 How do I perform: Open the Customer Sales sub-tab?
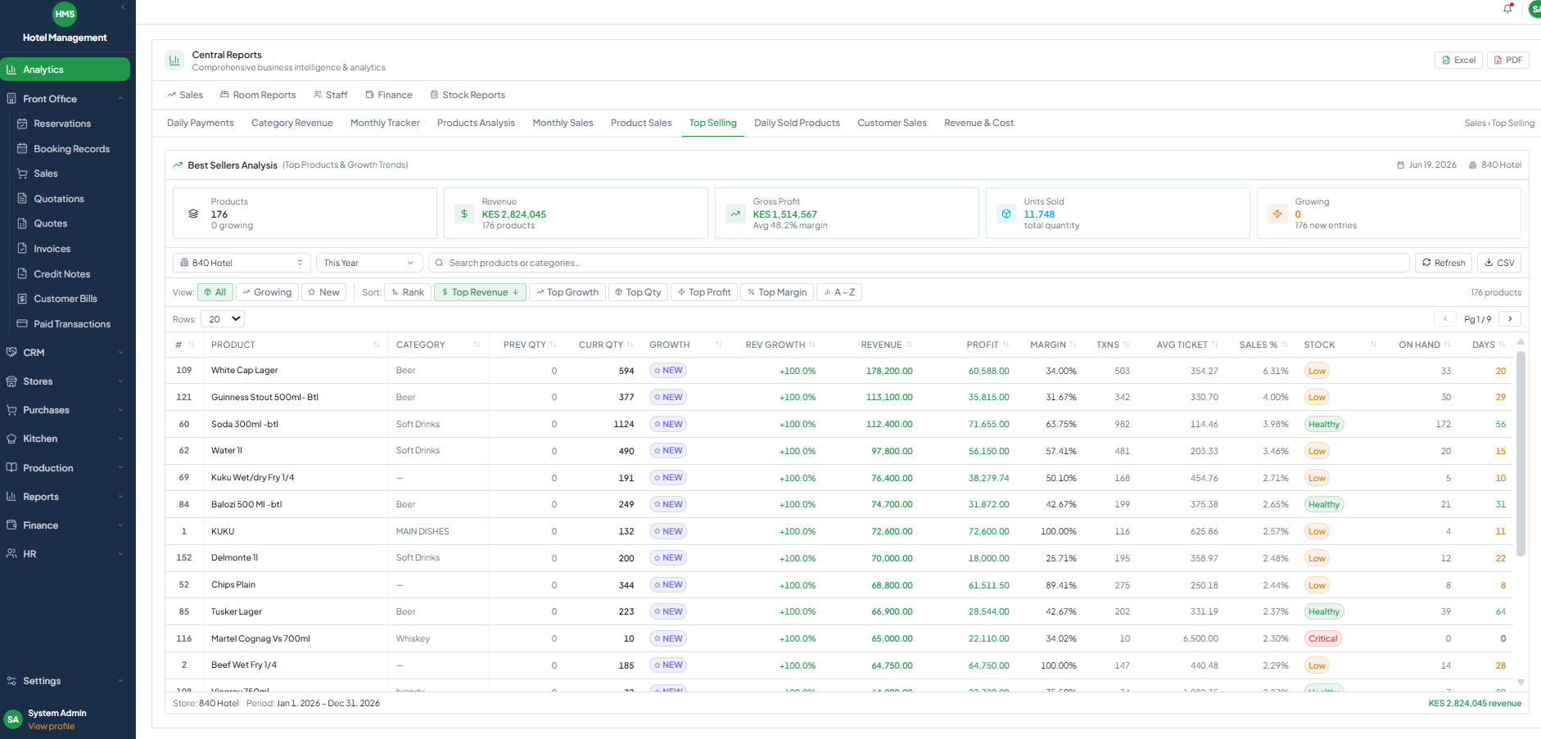(x=892, y=123)
